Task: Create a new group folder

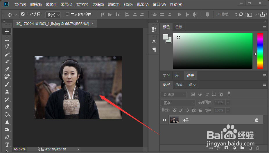Action: (242, 148)
